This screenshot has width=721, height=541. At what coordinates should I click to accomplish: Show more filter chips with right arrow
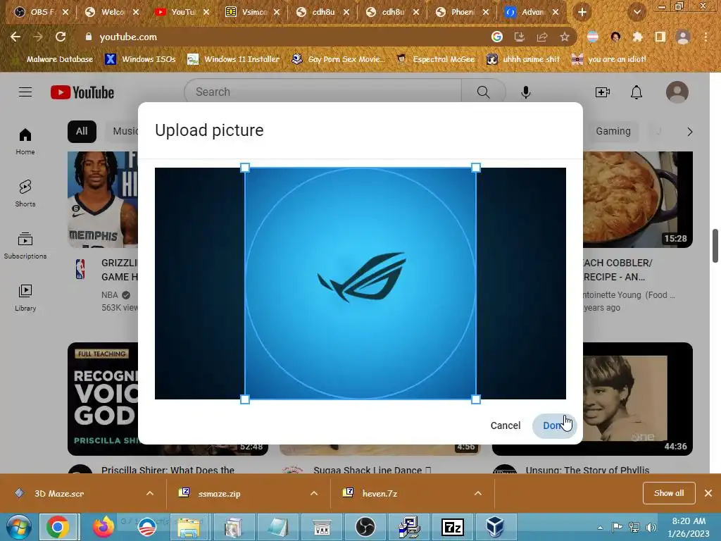(690, 132)
